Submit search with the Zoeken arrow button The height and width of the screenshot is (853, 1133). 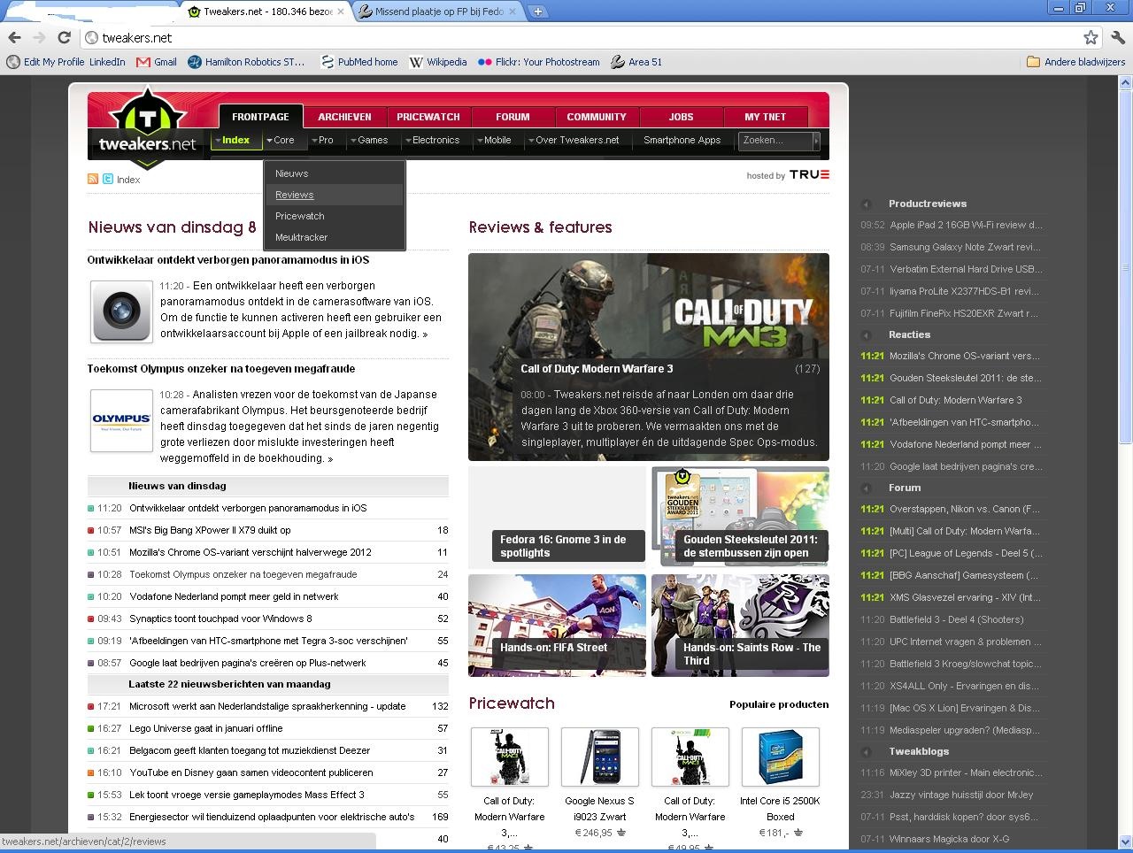(816, 140)
